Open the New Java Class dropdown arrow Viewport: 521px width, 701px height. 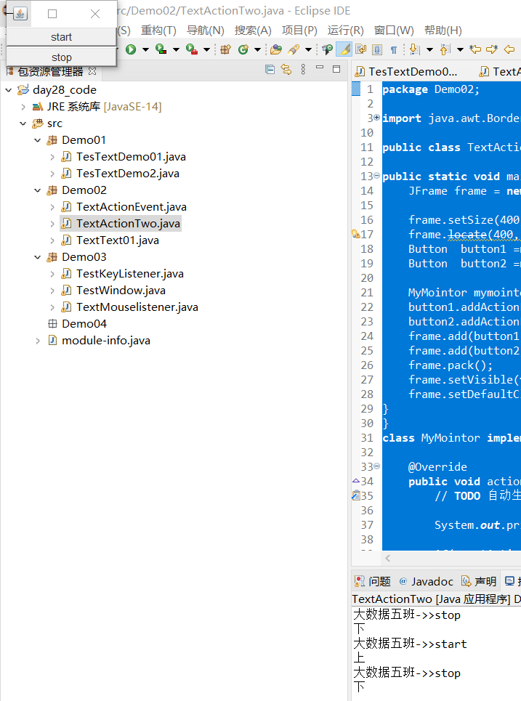pos(257,49)
